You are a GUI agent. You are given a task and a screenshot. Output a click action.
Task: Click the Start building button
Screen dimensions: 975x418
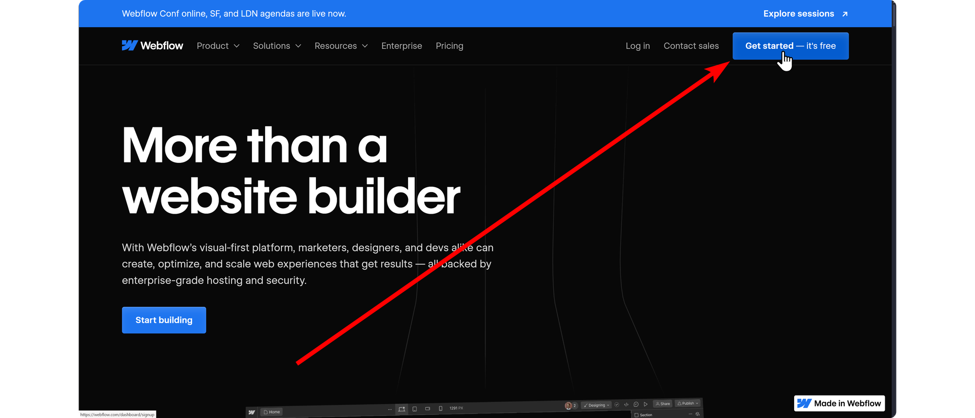coord(164,320)
